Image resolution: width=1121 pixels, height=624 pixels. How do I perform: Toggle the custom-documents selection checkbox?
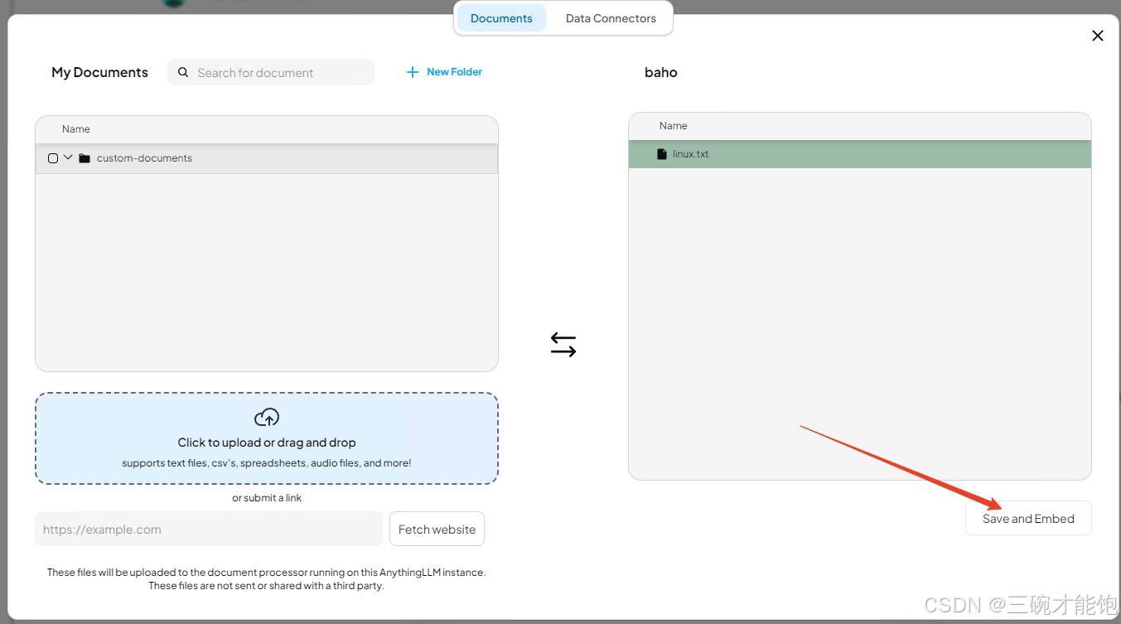pos(52,157)
